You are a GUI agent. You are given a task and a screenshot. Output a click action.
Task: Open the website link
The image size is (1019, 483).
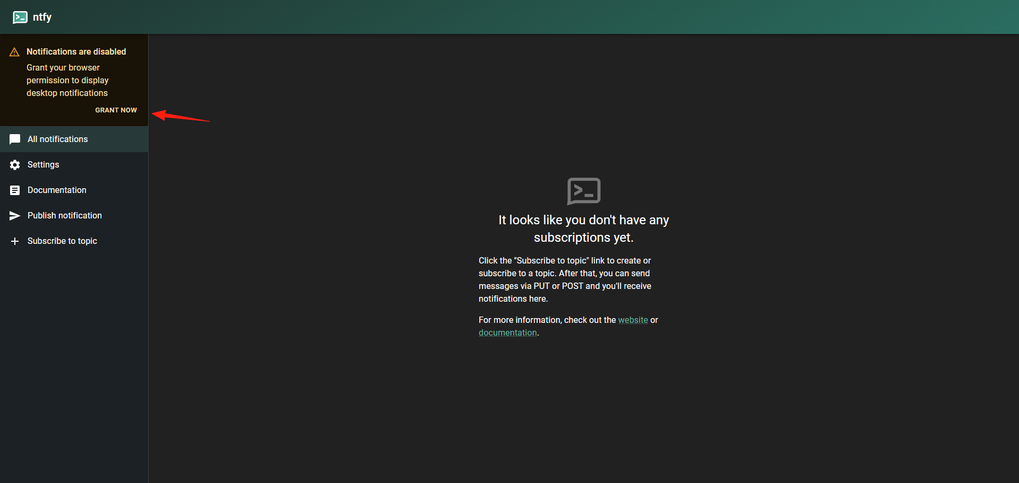click(633, 320)
